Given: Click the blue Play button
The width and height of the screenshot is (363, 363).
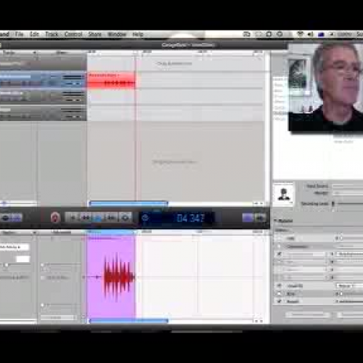Looking at the screenshot, I should 98,218.
